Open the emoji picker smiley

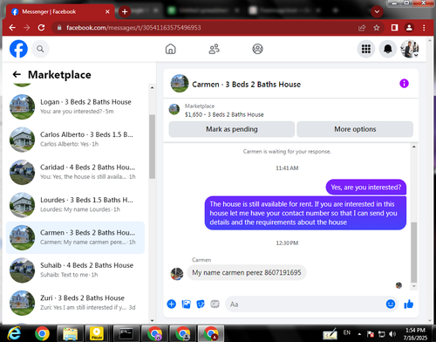coord(391,304)
